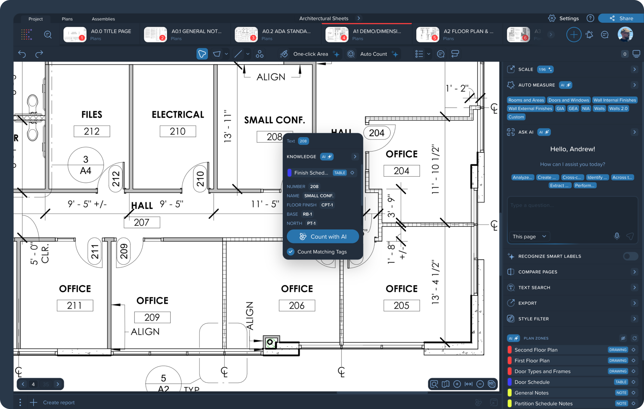Open the help question mark icon
The height and width of the screenshot is (409, 644).
coord(590,18)
